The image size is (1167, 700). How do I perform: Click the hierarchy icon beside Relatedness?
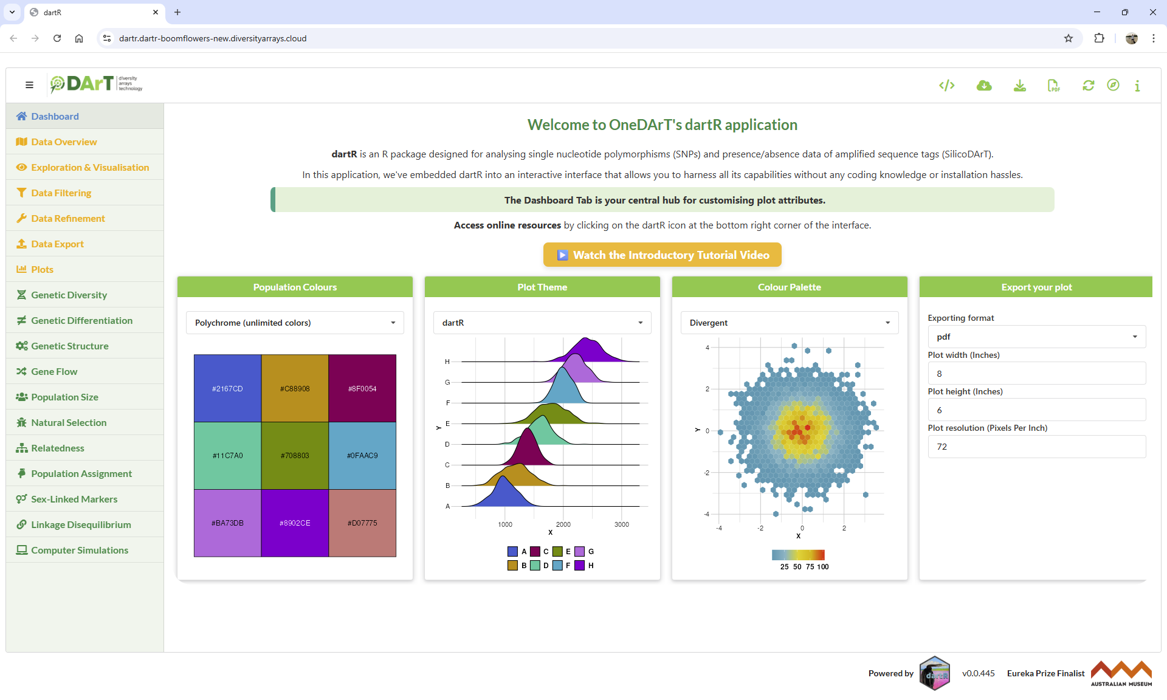pos(22,448)
